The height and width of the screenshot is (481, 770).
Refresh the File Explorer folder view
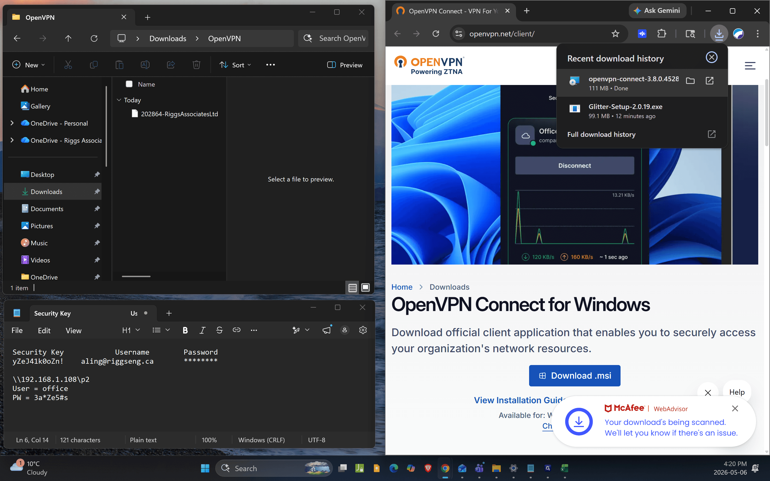pyautogui.click(x=94, y=38)
